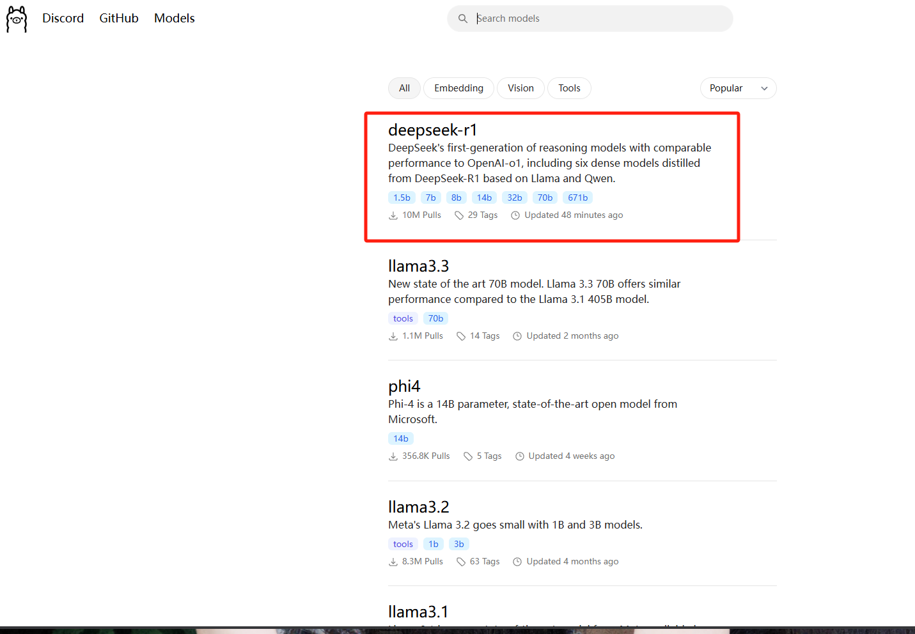This screenshot has width=915, height=634.
Task: Click the 1.5b size tag on deepseek-r1
Action: [402, 197]
